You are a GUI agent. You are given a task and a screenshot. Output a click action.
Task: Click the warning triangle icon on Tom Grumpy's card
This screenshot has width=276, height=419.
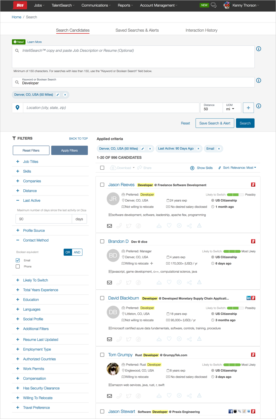tap(199, 396)
